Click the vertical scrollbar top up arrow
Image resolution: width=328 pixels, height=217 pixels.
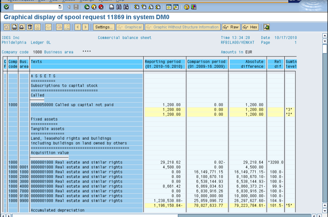[325, 35]
